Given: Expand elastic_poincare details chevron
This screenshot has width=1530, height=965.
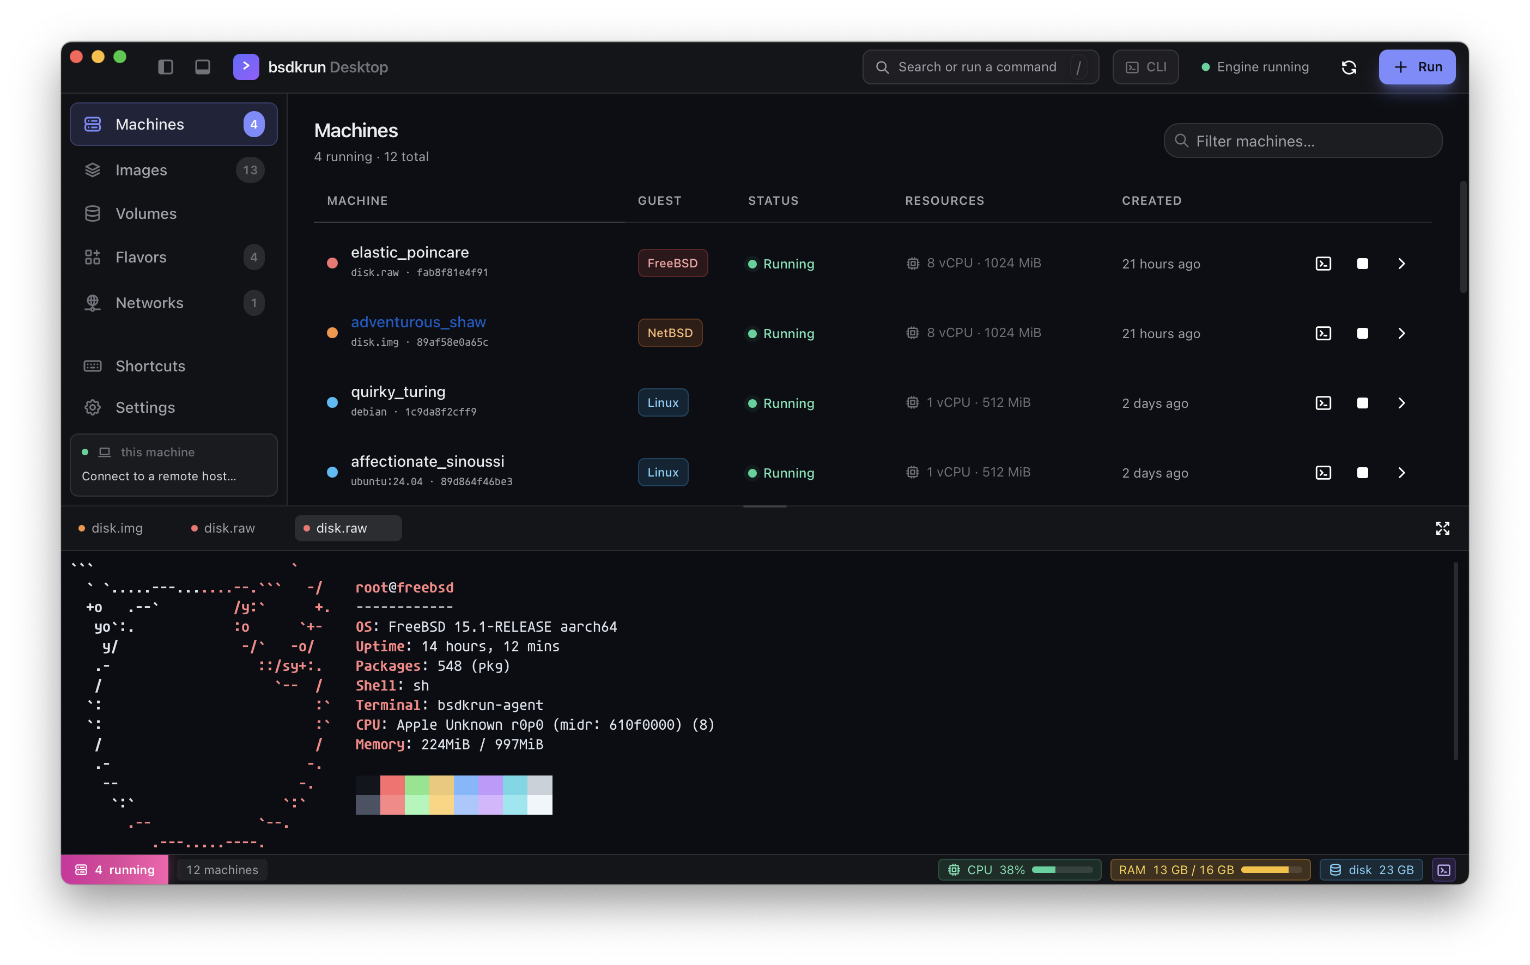Looking at the screenshot, I should 1401,264.
